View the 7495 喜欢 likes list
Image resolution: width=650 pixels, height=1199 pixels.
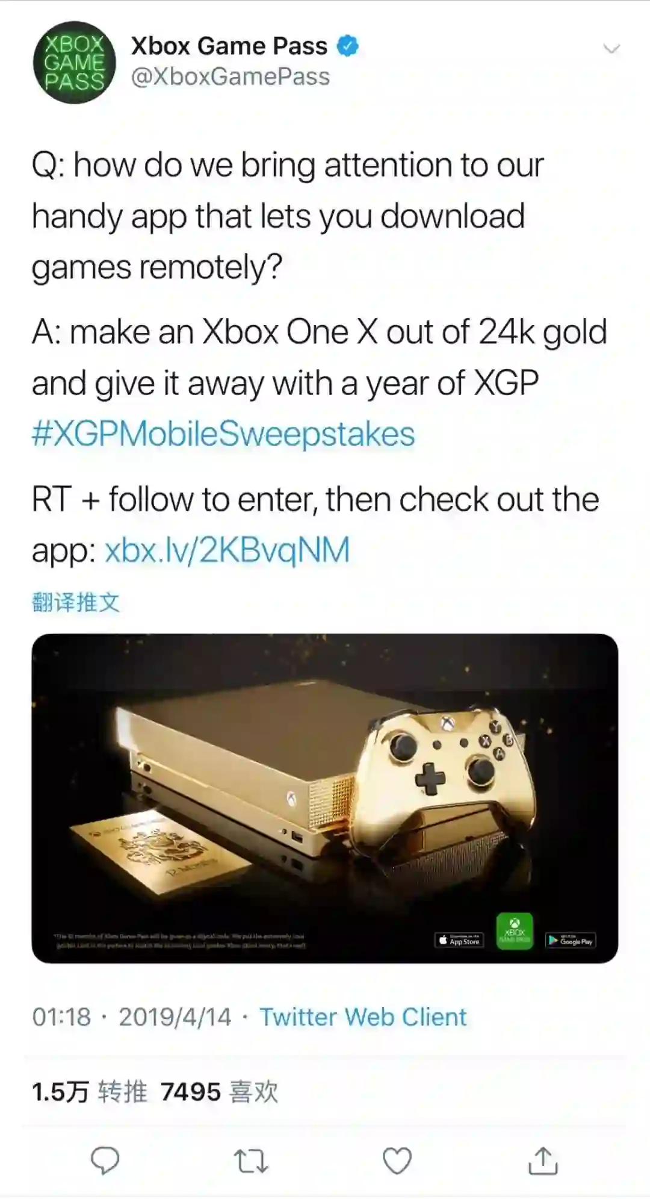(220, 1092)
